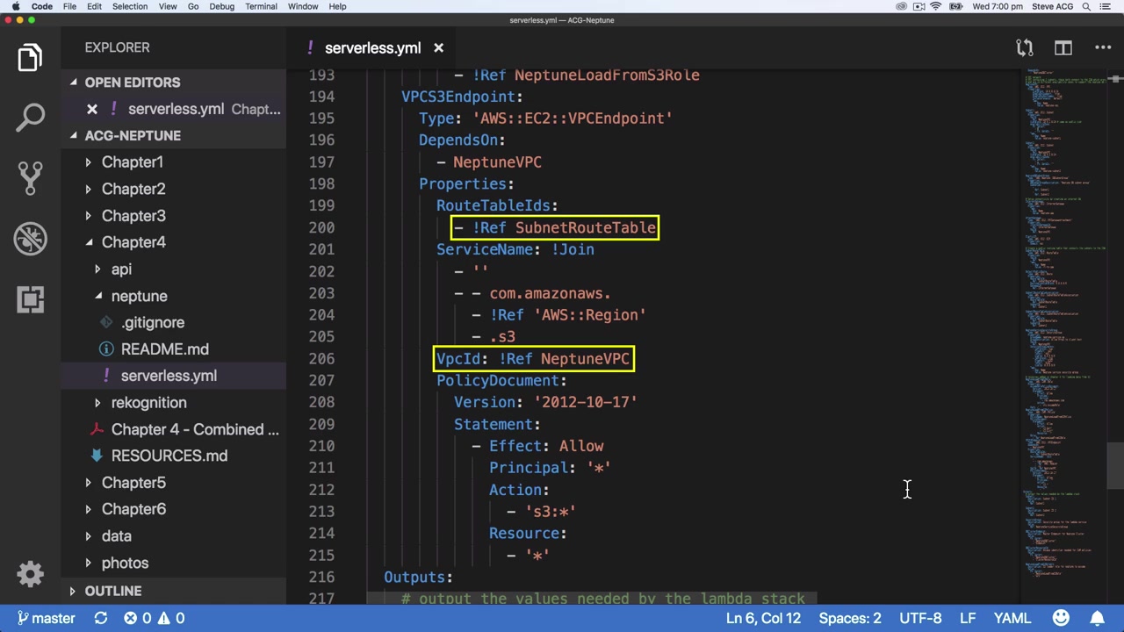Screen dimensions: 1124x632
Task: Open the editor More Actions menu
Action: point(1103,48)
